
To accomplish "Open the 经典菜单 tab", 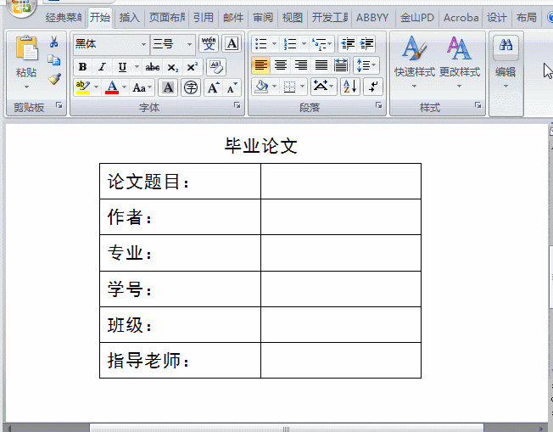I will pyautogui.click(x=64, y=17).
